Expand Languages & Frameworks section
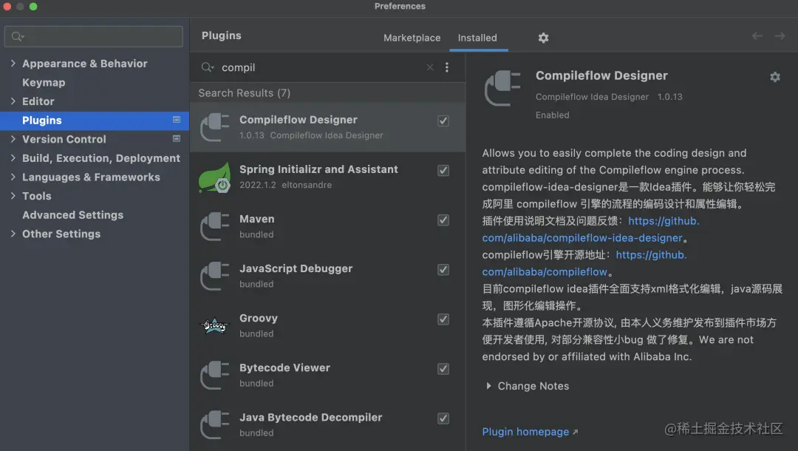798x451 pixels. click(x=13, y=177)
